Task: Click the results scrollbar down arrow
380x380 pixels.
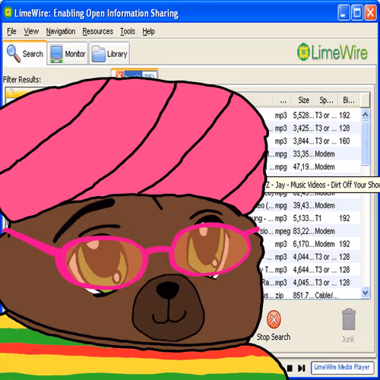Action: pos(365,293)
